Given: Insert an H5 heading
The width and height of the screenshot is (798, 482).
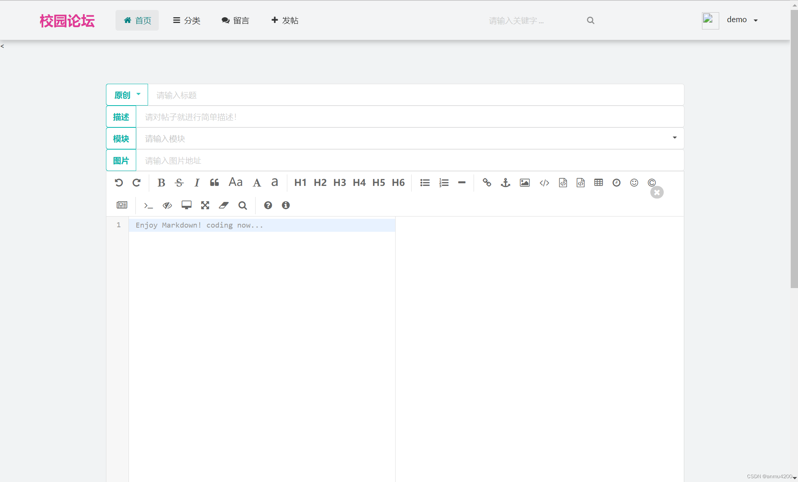Looking at the screenshot, I should (x=379, y=182).
